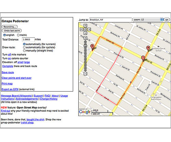
Task: Open the Usage Instructions link
Action: point(64,96)
